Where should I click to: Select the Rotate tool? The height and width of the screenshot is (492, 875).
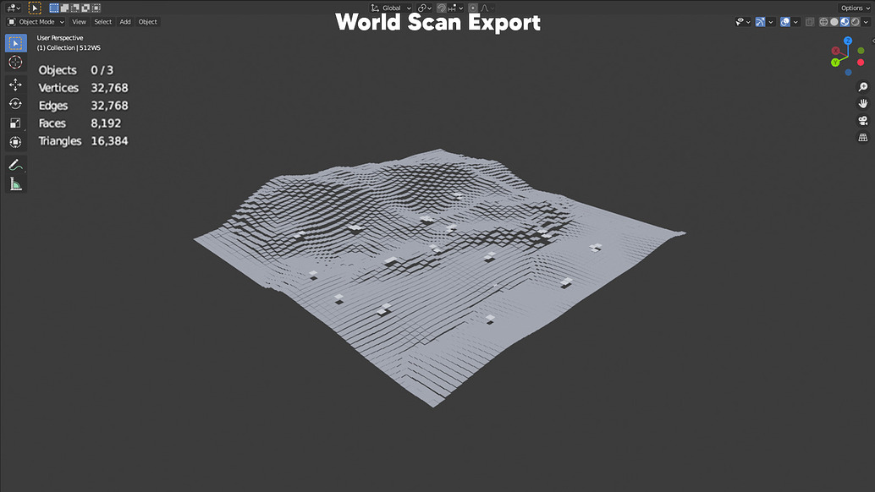point(14,103)
